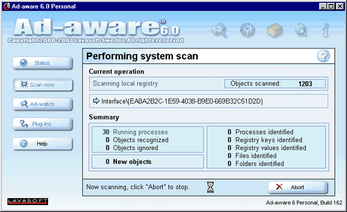Viewport: 347px width, 212px height.
Task: Open the Plug-ins section
Action: click(x=42, y=124)
